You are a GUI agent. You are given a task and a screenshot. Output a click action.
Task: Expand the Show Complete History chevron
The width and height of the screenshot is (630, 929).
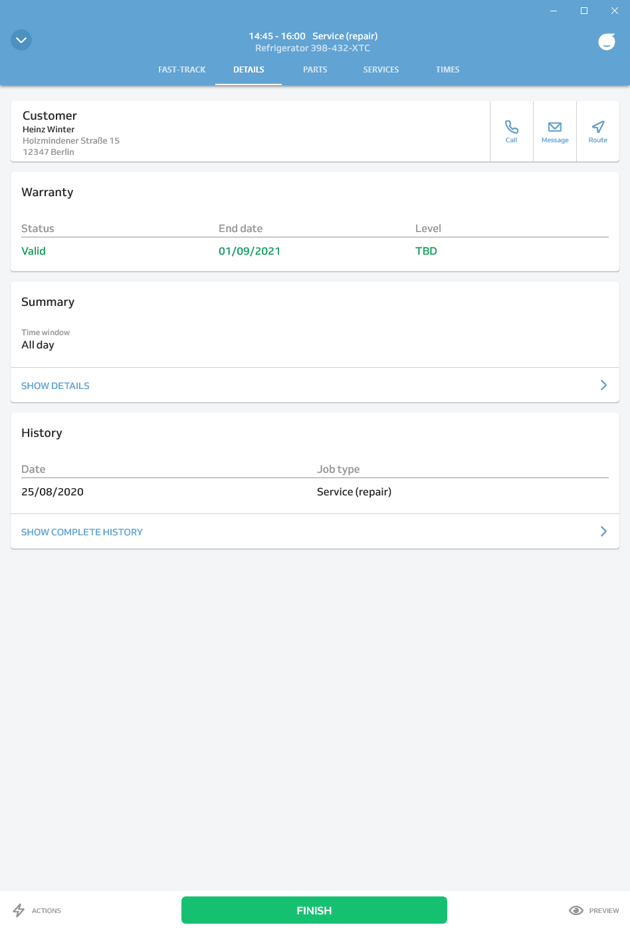click(x=603, y=531)
